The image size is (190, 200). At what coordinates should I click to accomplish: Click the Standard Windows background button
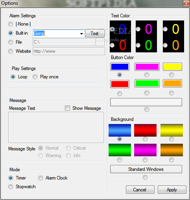point(146,169)
